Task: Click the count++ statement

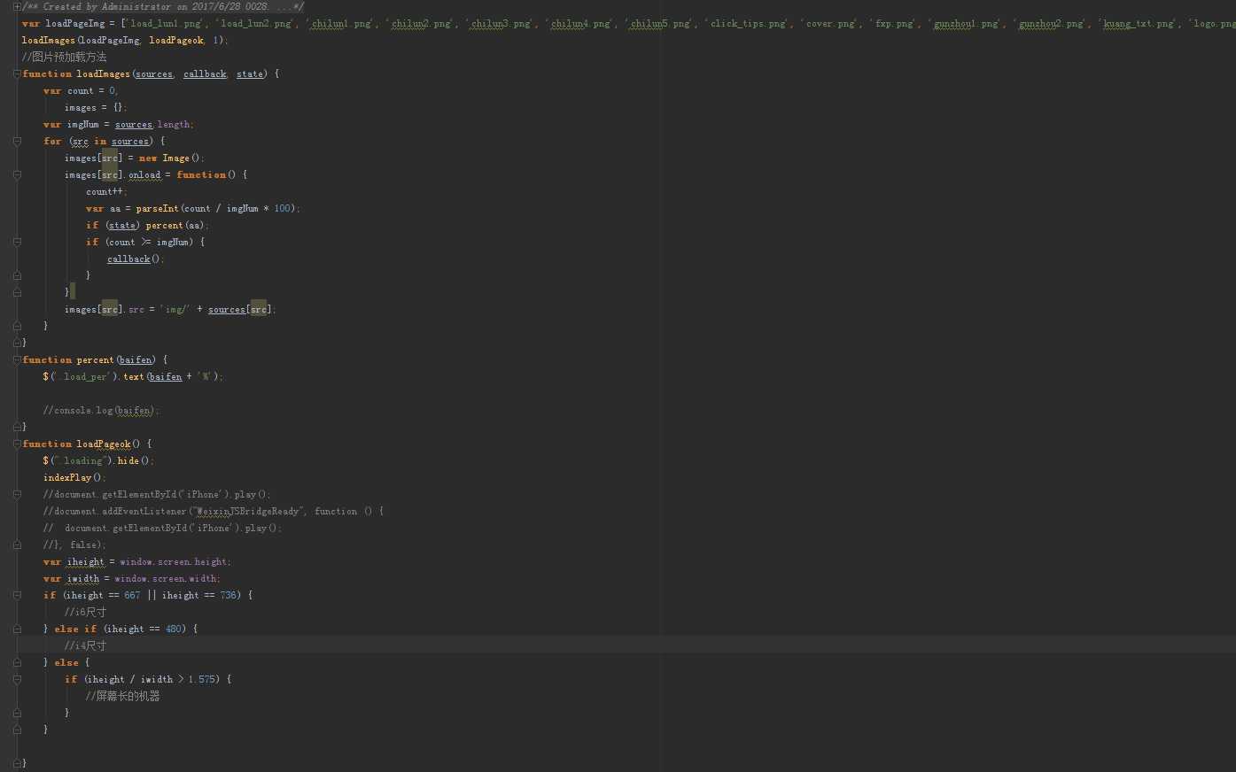Action: (x=106, y=191)
